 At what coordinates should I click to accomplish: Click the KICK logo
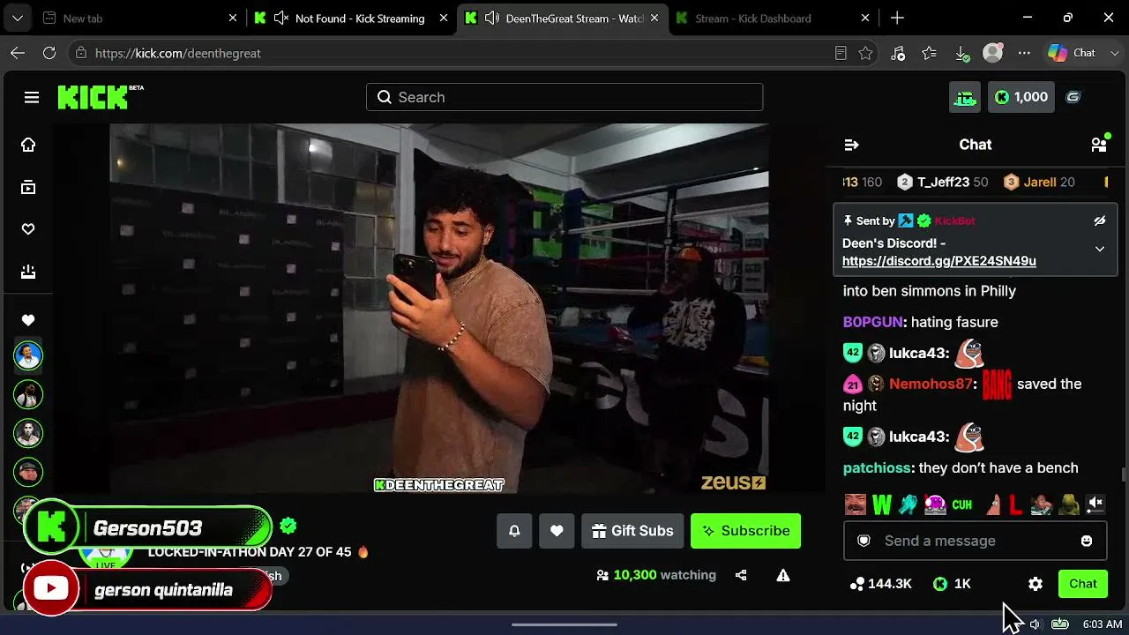93,97
